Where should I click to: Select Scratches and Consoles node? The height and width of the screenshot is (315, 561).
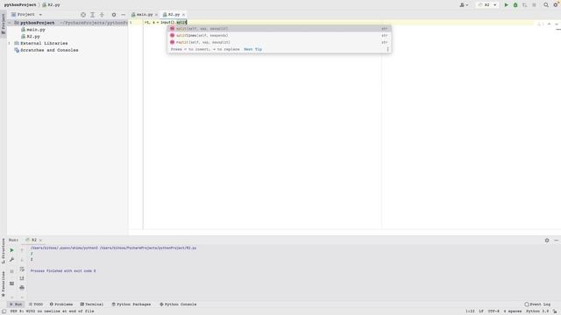[49, 50]
